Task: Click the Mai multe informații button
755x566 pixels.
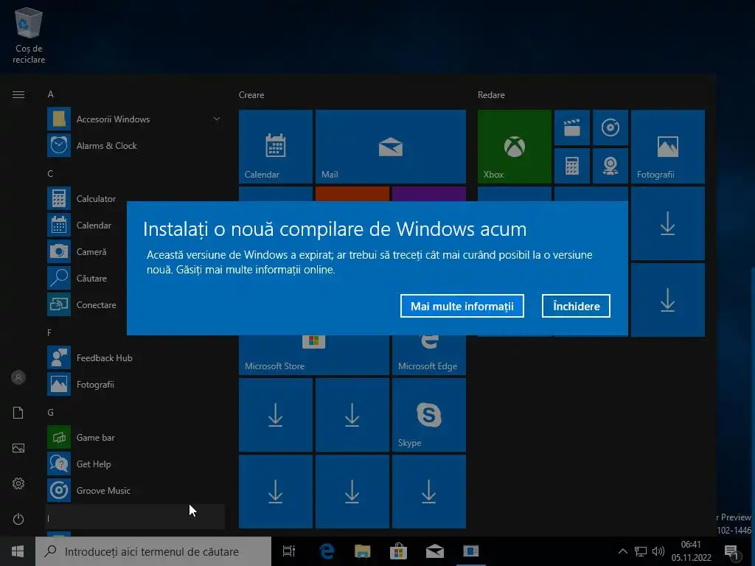Action: point(462,306)
